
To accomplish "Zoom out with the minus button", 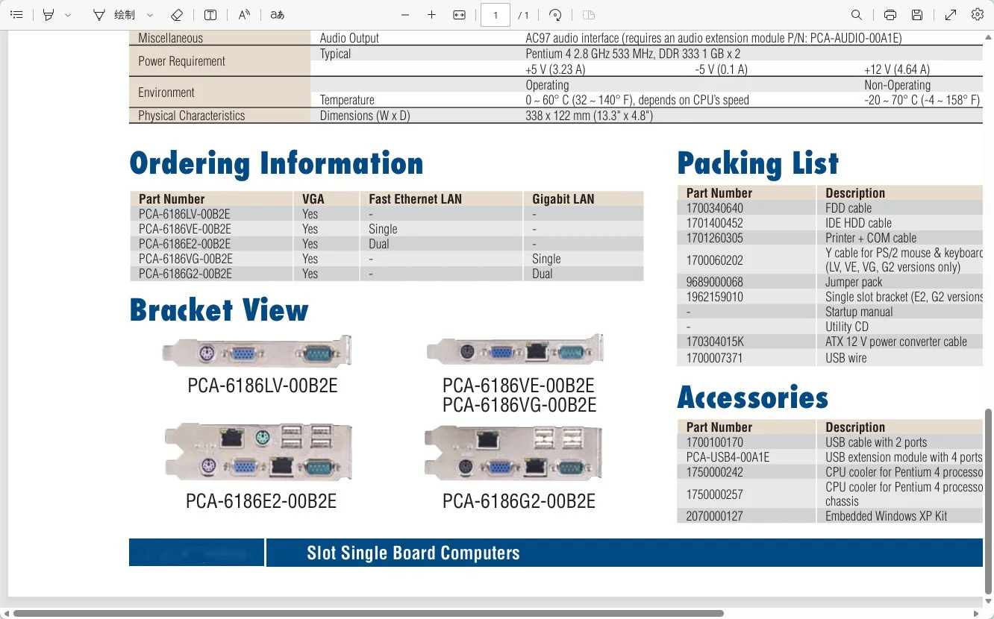I will coord(405,15).
